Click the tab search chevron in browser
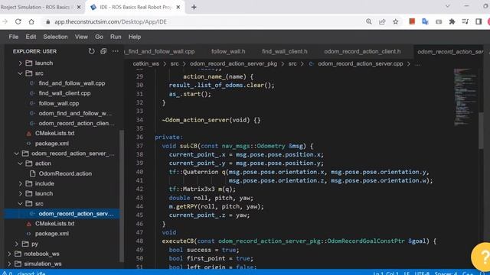The image size is (490, 275). [447, 6]
